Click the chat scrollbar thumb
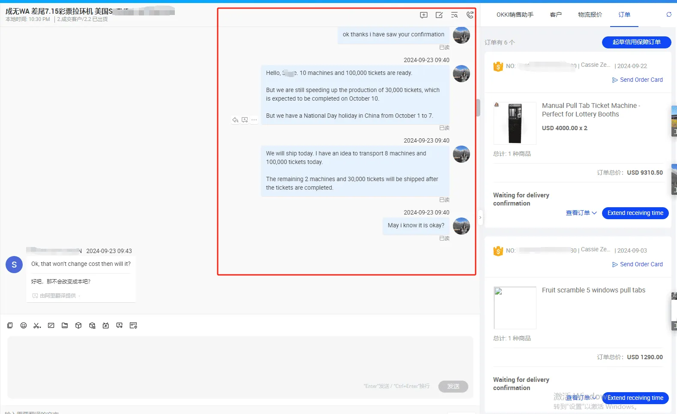The height and width of the screenshot is (414, 677). coord(478,107)
